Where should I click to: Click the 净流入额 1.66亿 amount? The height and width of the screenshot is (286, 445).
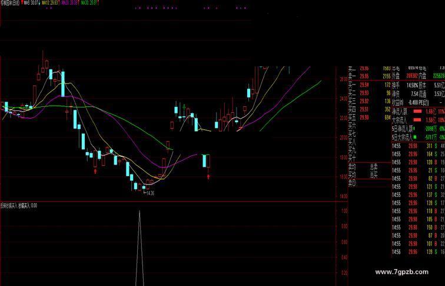431,111
